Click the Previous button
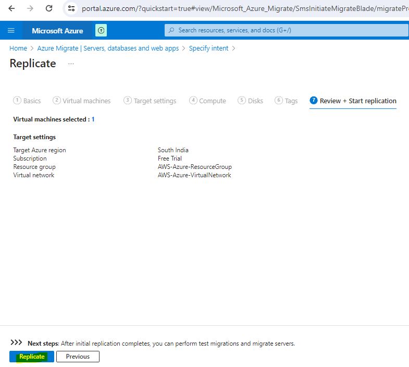The image size is (409, 367). click(78, 357)
